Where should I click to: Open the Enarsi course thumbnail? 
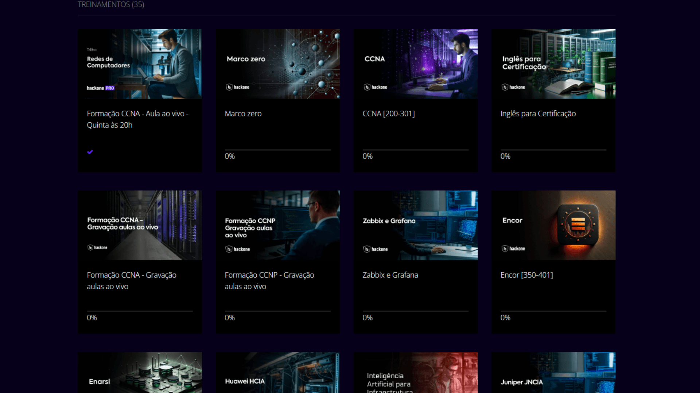(140, 372)
